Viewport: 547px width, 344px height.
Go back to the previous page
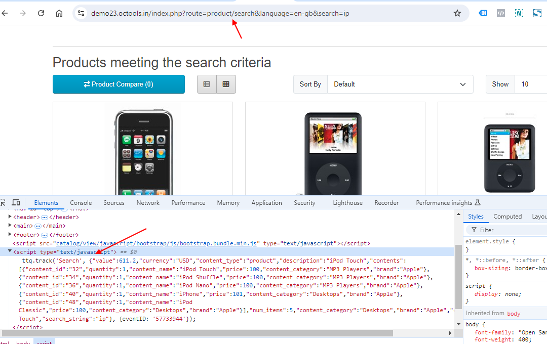[5, 13]
